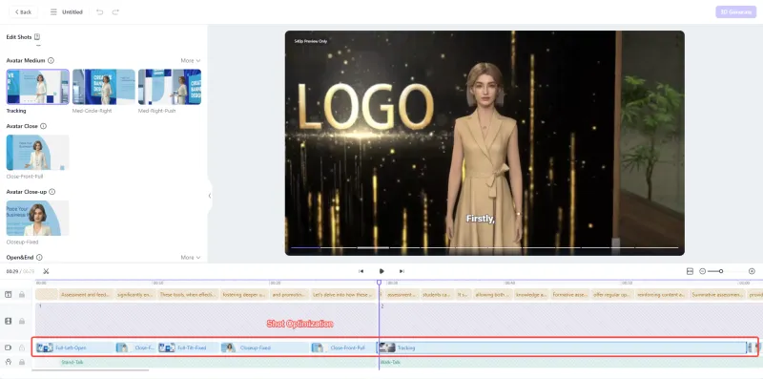The height and width of the screenshot is (379, 763).
Task: Click the Back button
Action: coord(23,11)
